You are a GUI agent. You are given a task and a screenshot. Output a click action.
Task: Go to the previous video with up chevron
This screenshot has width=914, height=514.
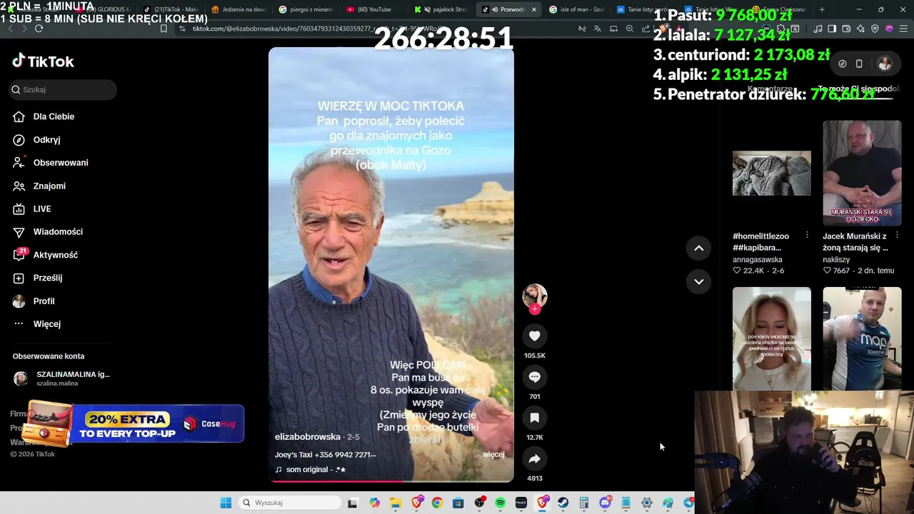699,248
